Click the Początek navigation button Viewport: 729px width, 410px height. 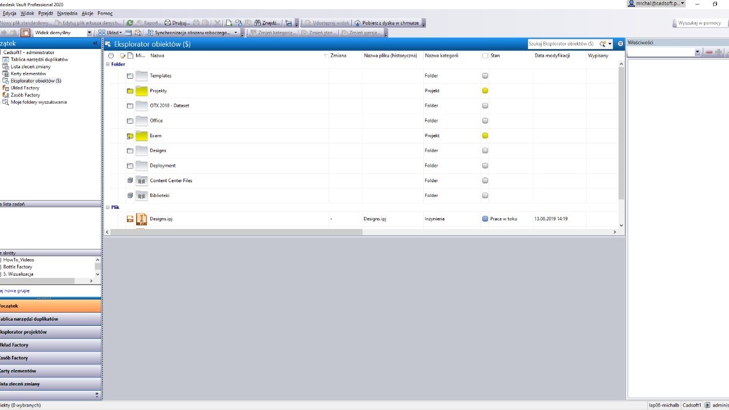51,306
